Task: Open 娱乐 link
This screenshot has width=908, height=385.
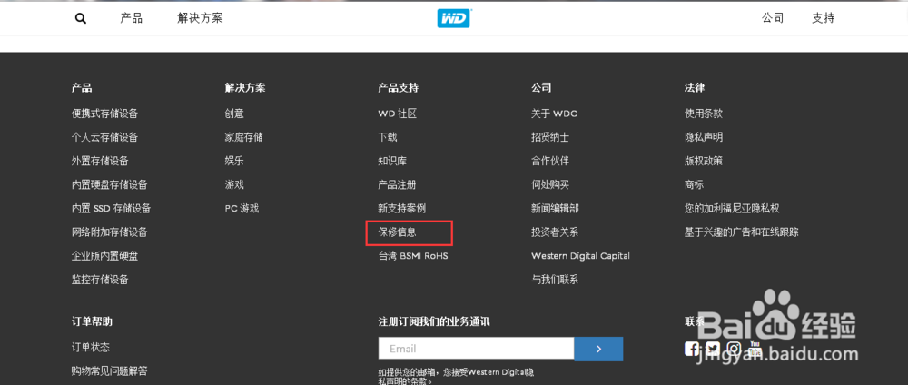Action: click(x=234, y=161)
